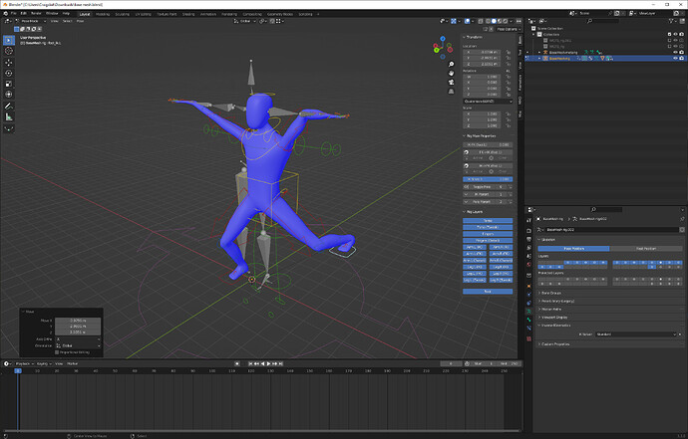Click the Play animation button in timeline
This screenshot has width=688, height=439.
(x=269, y=363)
